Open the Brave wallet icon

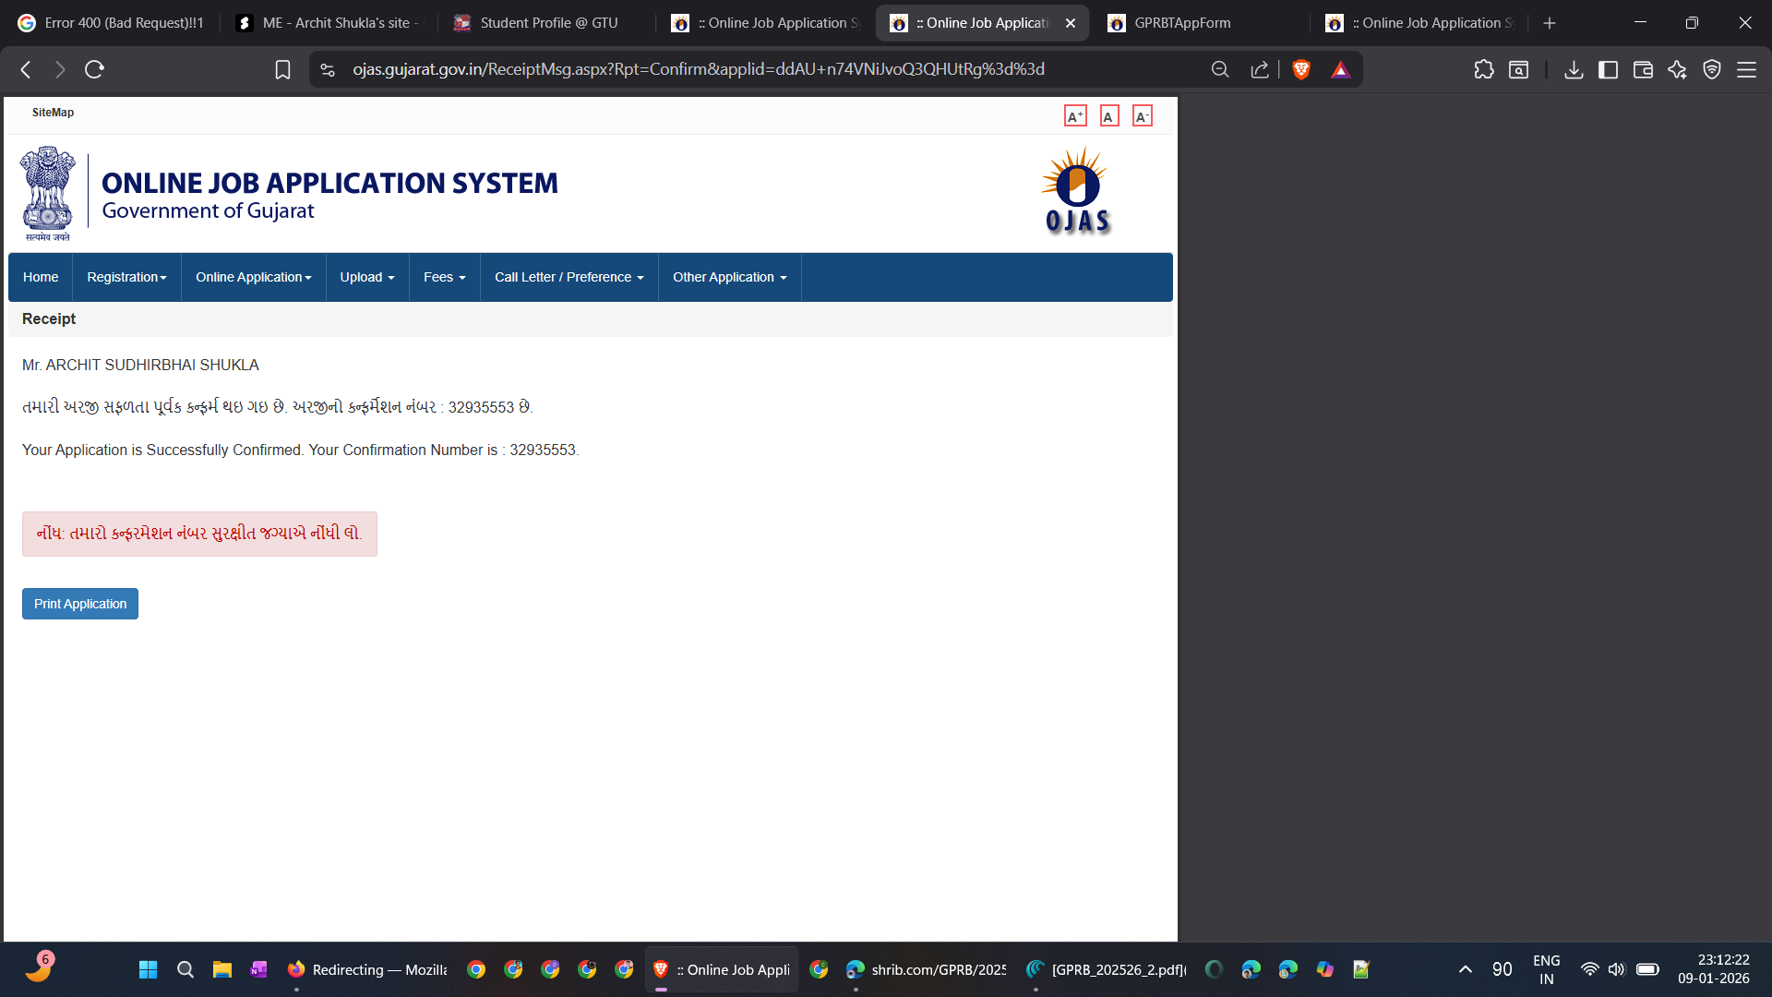click(1643, 69)
